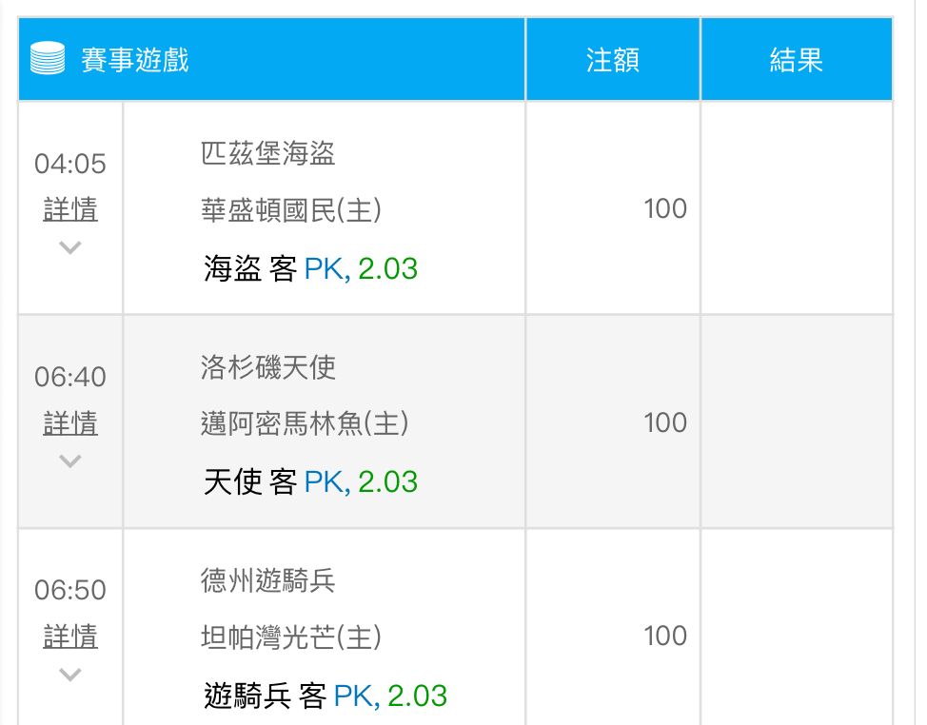This screenshot has width=927, height=725.
Task: Click the 注額 column header
Action: (612, 60)
